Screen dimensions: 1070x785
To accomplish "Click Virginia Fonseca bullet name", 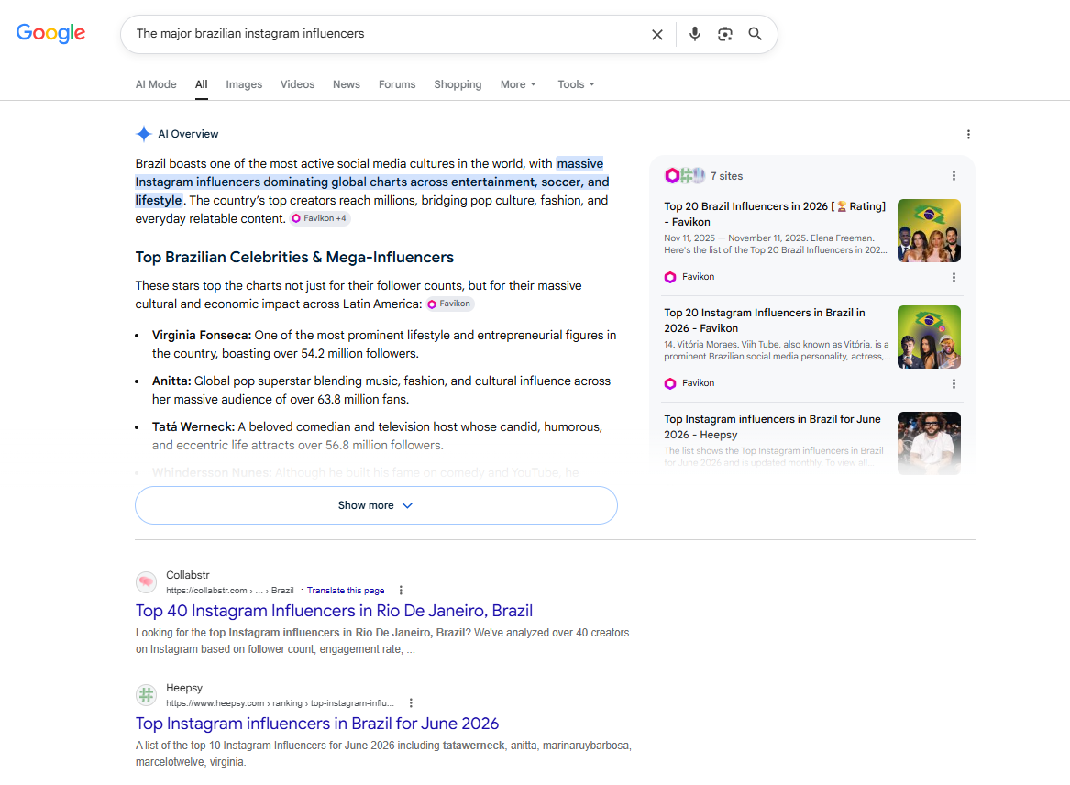I will 202,335.
